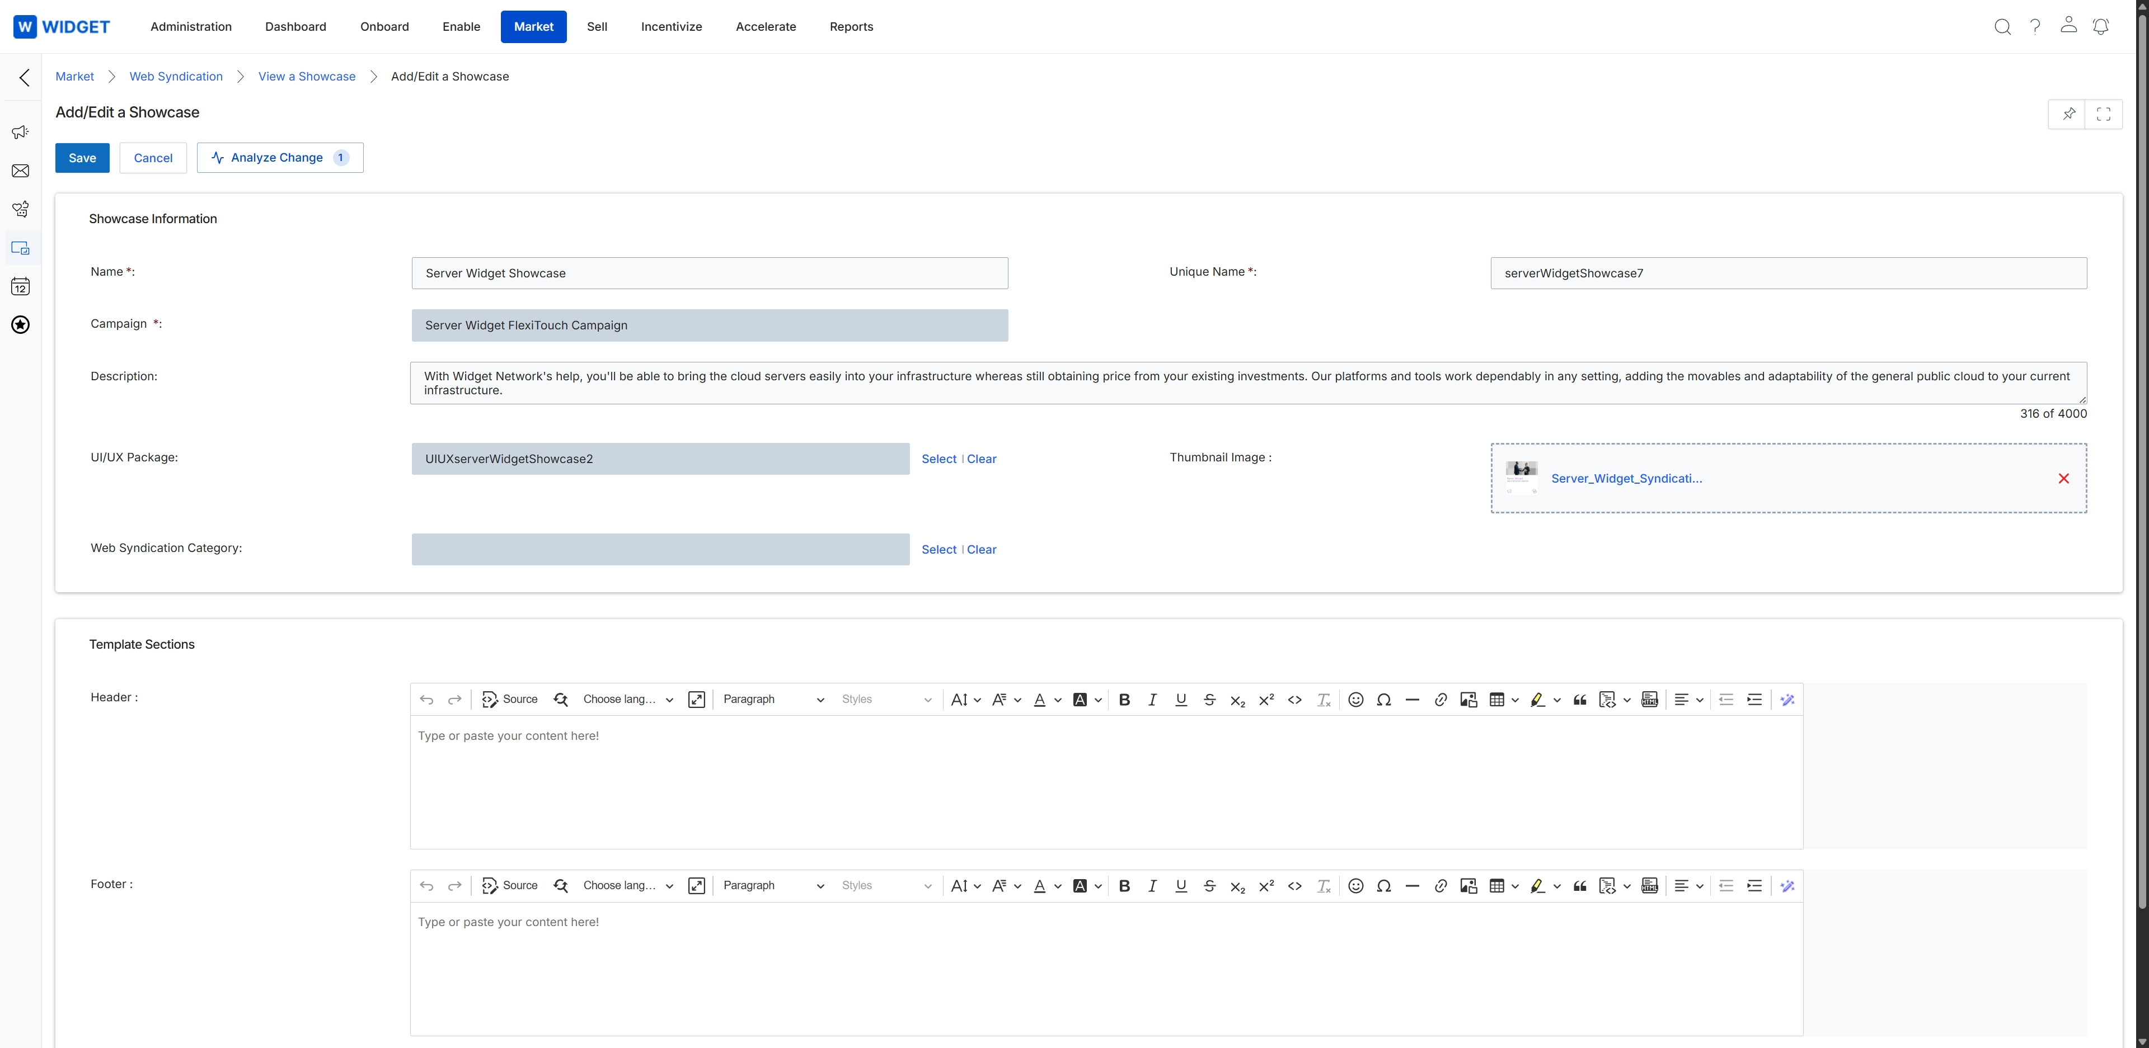Insert link in Header editor
The width and height of the screenshot is (2149, 1048).
pos(1441,700)
